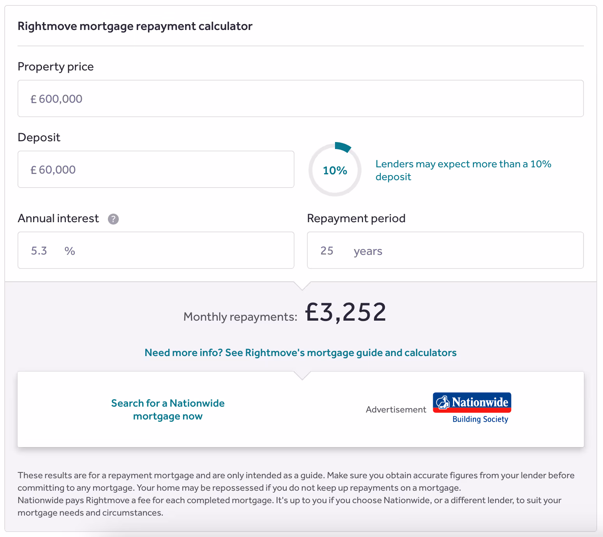Click the repayment mortgage disclaimer paragraph
The height and width of the screenshot is (537, 603).
pyautogui.click(x=296, y=481)
